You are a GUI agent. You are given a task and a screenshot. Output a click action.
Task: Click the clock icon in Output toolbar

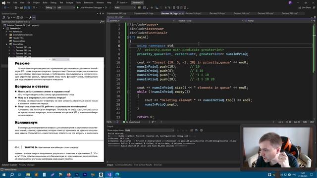202,130
